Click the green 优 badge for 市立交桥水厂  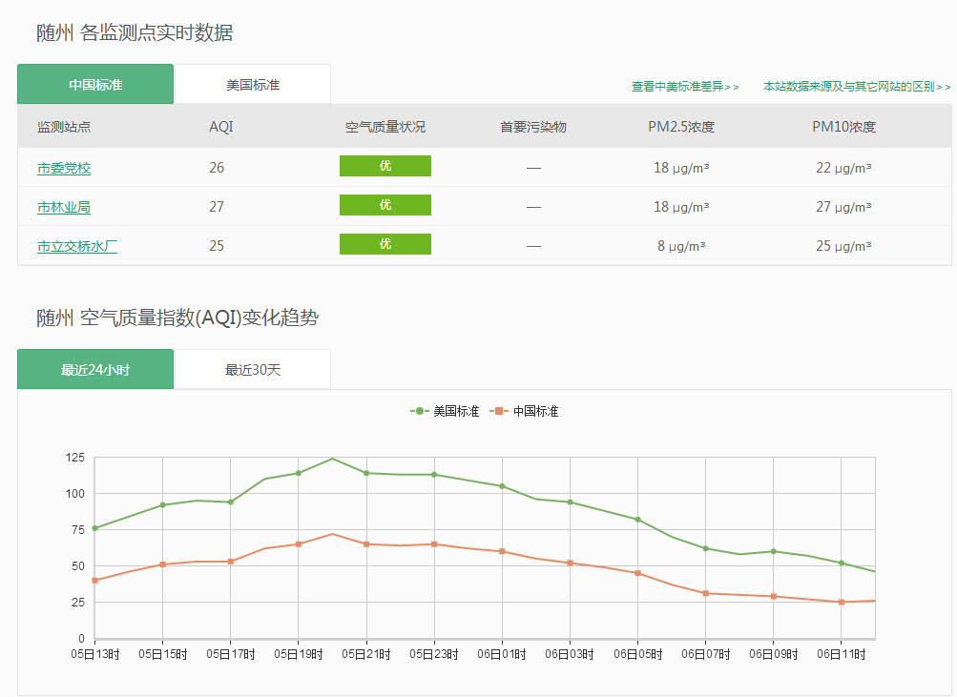(x=385, y=245)
